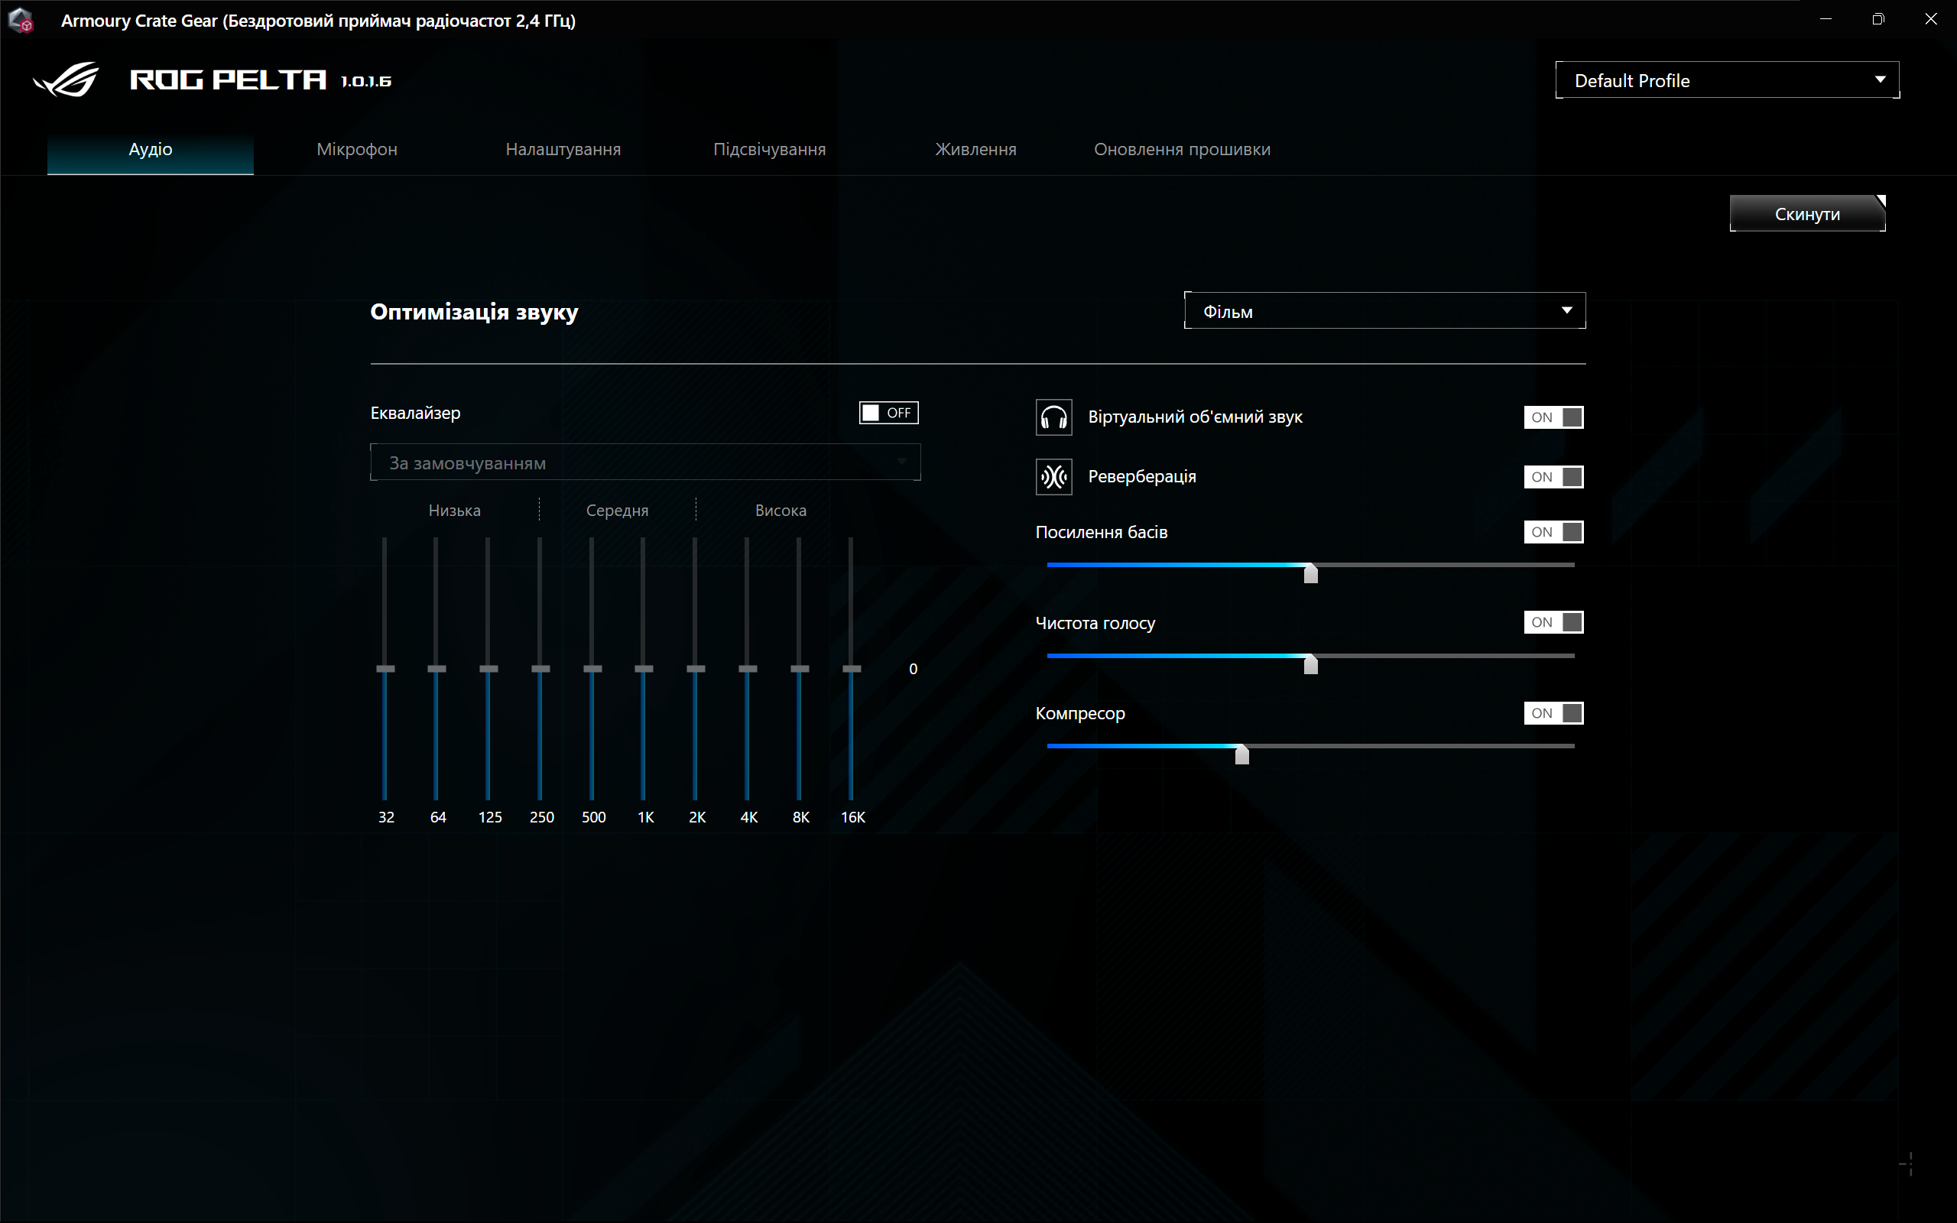This screenshot has width=1957, height=1223.
Task: Click the Armoury Crate app icon in title bar
Action: 21,20
